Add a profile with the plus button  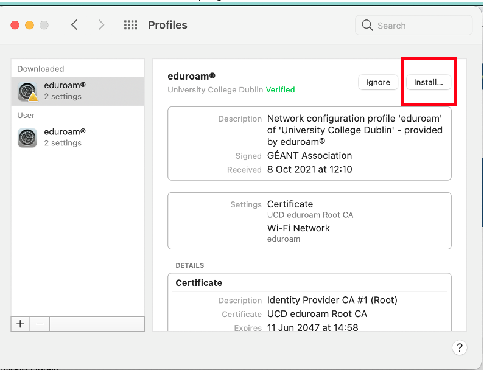[x=20, y=324]
